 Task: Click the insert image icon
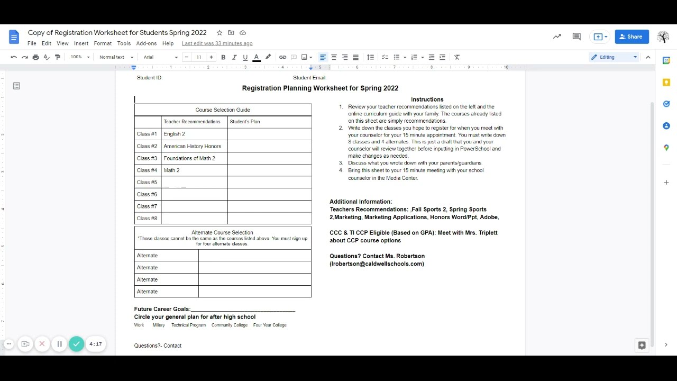coord(304,57)
